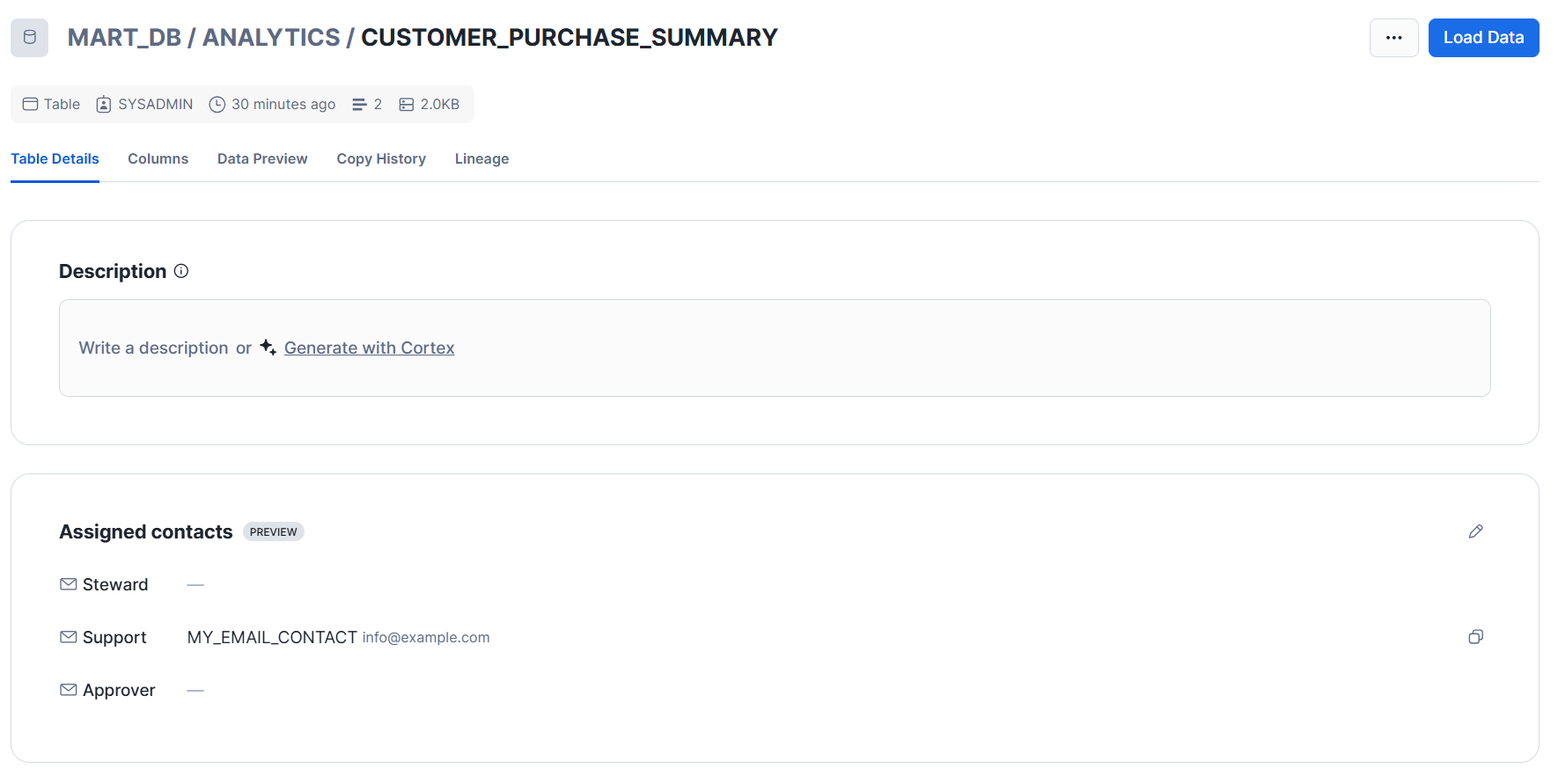1558x769 pixels.
Task: Copy the Support contact with copy icon
Action: (x=1476, y=637)
